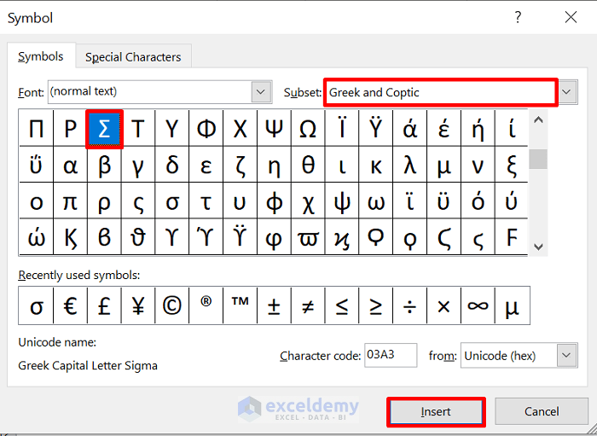The height and width of the screenshot is (436, 597).
Task: Pick the capital Tau Τ symbol
Action: [x=138, y=129]
